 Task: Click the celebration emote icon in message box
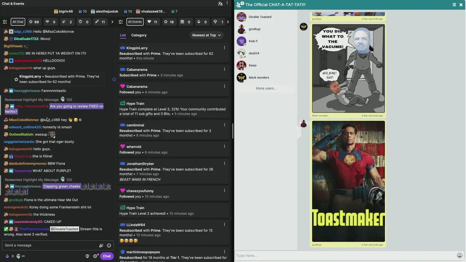point(101,245)
